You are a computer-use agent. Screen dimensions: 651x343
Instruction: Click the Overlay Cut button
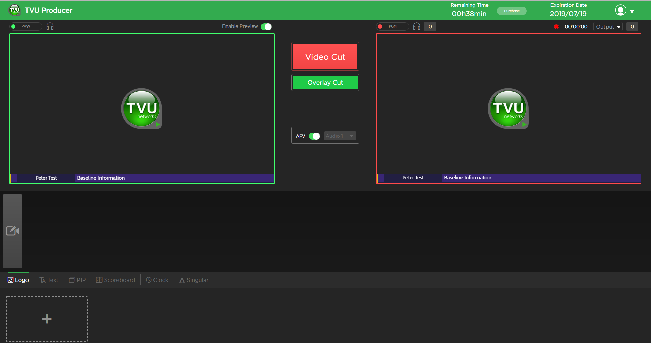325,83
